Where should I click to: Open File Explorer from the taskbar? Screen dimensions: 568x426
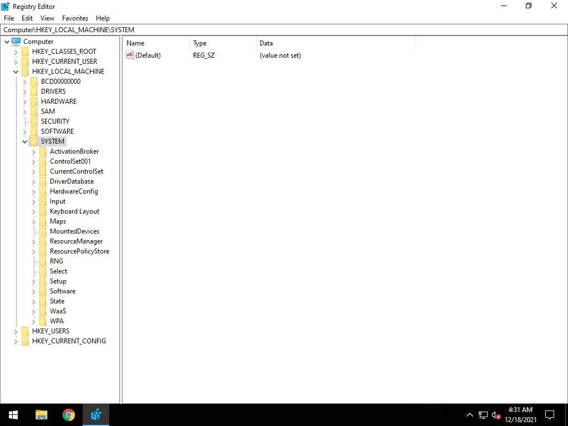(41, 415)
